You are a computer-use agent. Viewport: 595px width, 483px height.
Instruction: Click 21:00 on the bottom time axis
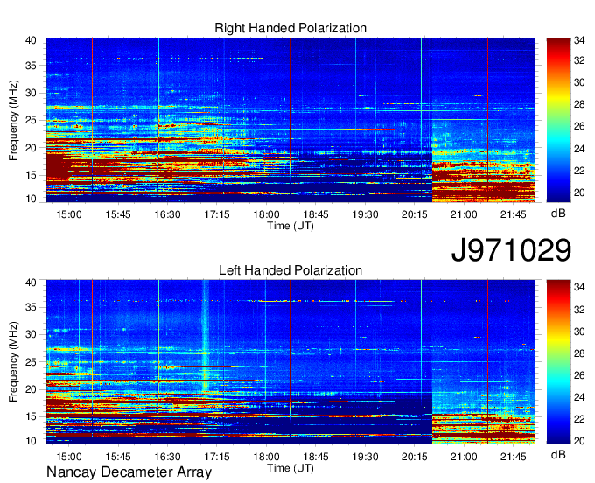(464, 457)
